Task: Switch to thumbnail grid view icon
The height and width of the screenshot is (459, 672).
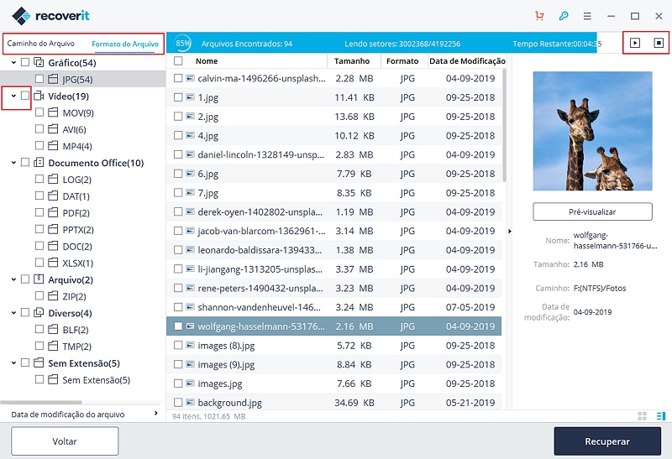Action: [x=642, y=416]
